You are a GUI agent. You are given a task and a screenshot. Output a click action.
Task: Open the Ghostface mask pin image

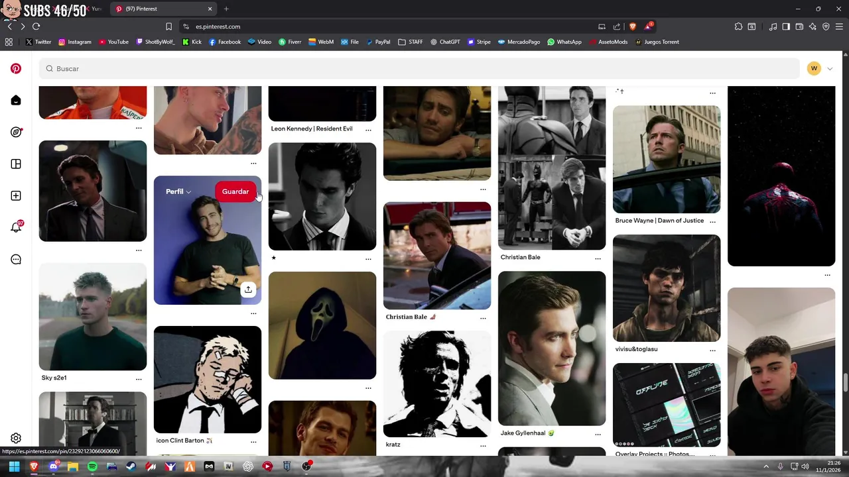tap(322, 325)
